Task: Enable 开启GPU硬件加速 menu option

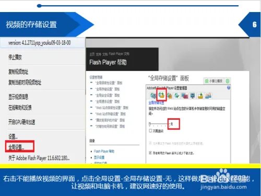Action: (x=22, y=122)
